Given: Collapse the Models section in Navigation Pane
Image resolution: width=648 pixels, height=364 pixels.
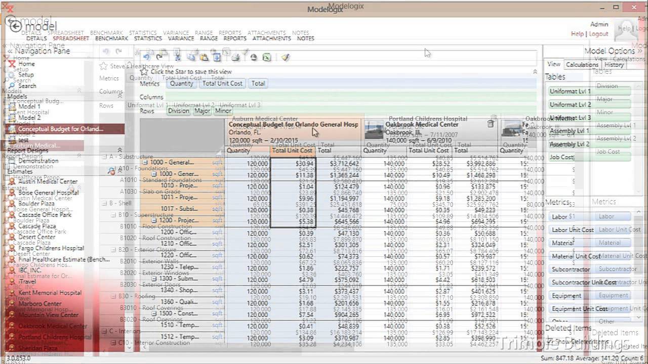Looking at the screenshot, I should [x=120, y=96].
